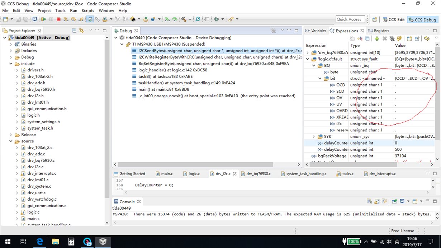The width and height of the screenshot is (441, 248).
Task: Expand the SYS union row
Action: coord(314,137)
